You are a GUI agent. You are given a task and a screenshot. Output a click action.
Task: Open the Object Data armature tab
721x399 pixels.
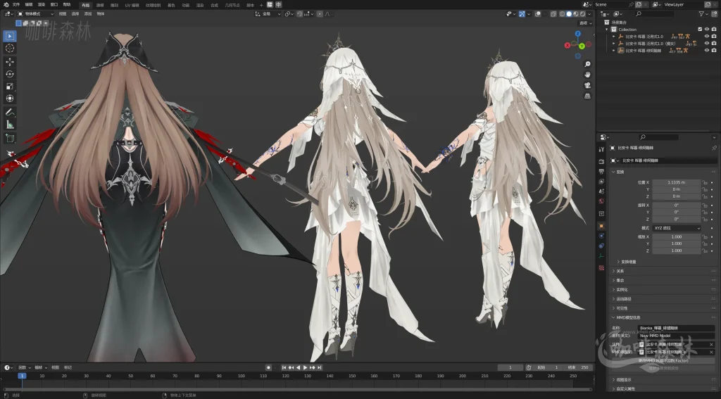pos(601,256)
